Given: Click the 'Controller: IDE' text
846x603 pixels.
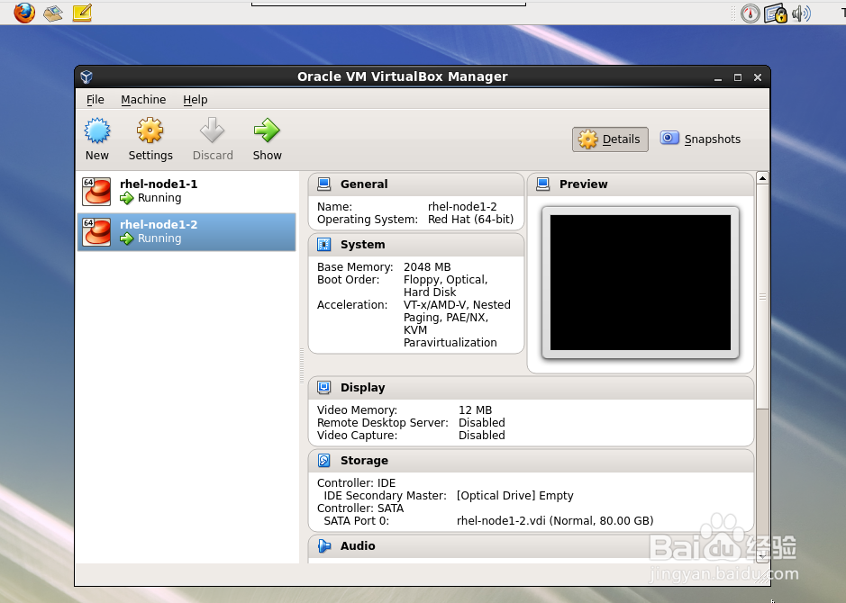Looking at the screenshot, I should pyautogui.click(x=356, y=482).
